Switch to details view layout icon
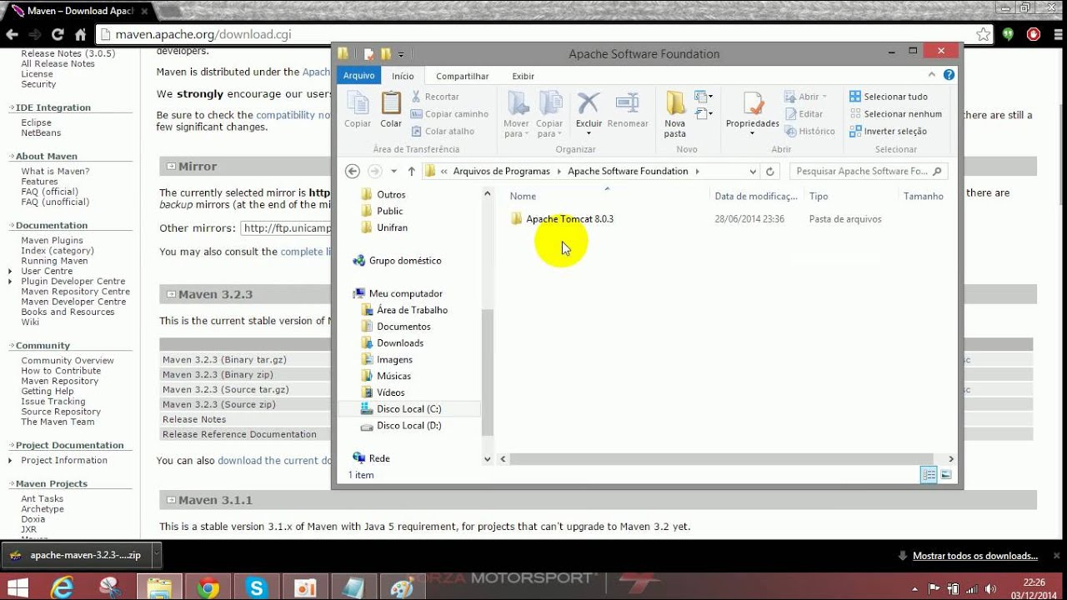 coord(929,475)
